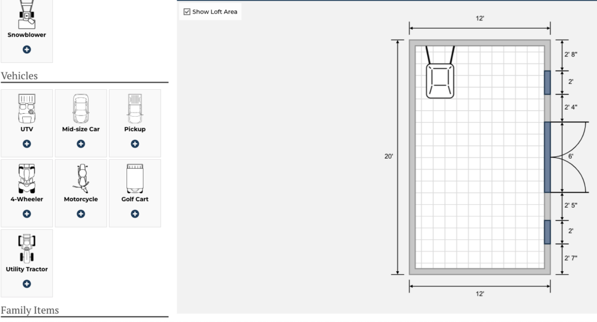Add a Snowblower with its plus button
Viewport: 597px width, 322px height.
coord(27,50)
